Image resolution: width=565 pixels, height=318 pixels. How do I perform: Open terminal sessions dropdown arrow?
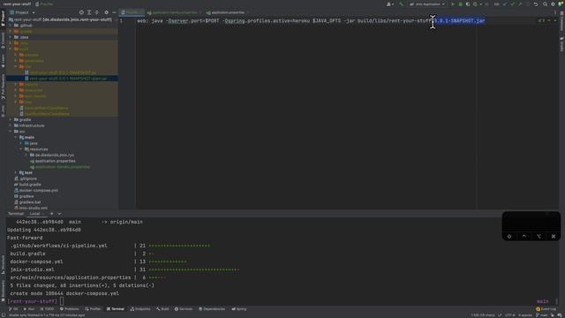click(x=59, y=214)
